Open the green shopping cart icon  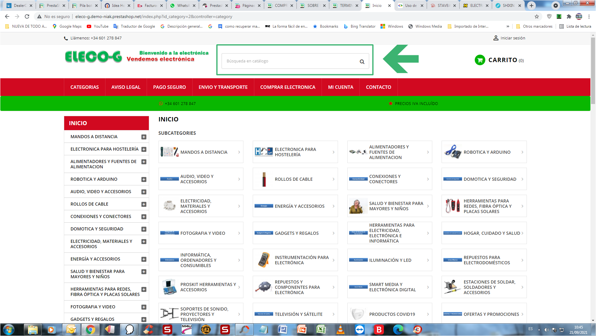coord(480,60)
